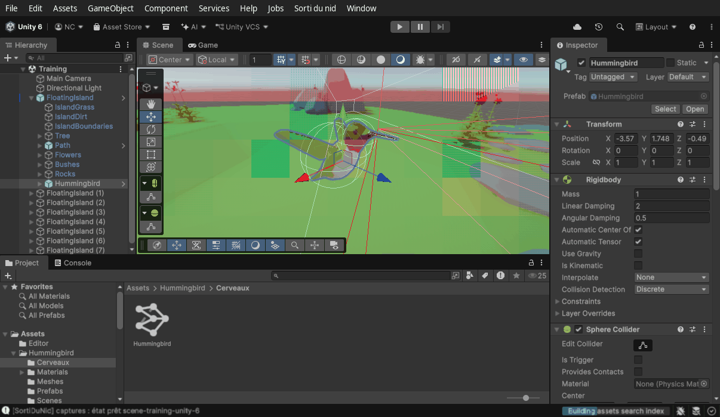Image resolution: width=720 pixels, height=417 pixels.
Task: Toggle the Hummingbird active checkbox in Inspector
Action: [x=581, y=63]
